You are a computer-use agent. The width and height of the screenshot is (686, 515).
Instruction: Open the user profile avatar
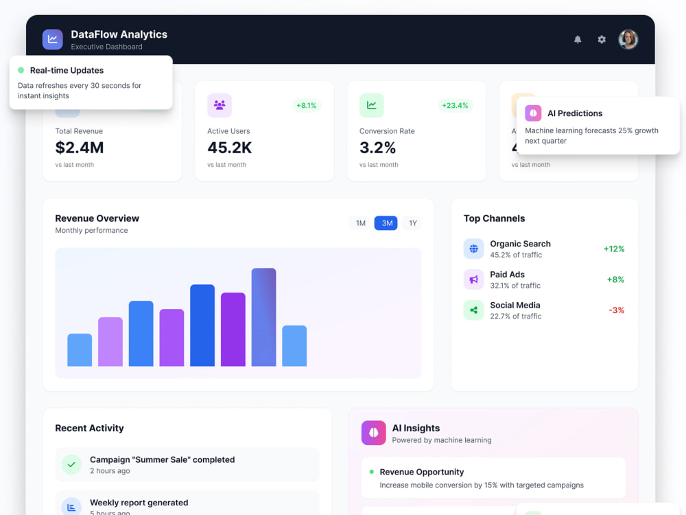(628, 39)
